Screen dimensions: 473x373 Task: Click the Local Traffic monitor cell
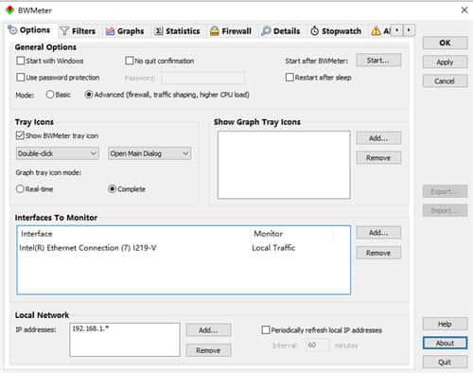point(273,248)
